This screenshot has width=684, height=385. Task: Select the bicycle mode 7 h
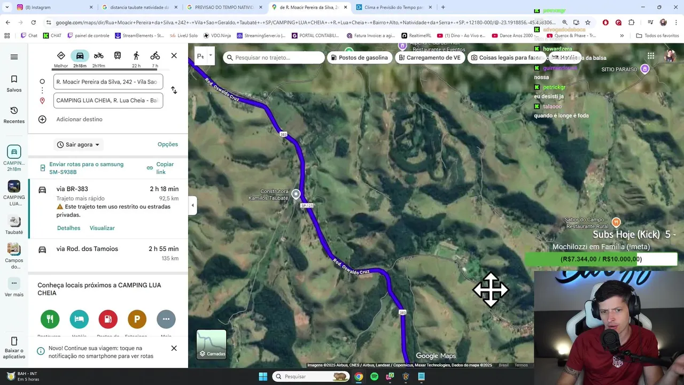click(x=155, y=59)
